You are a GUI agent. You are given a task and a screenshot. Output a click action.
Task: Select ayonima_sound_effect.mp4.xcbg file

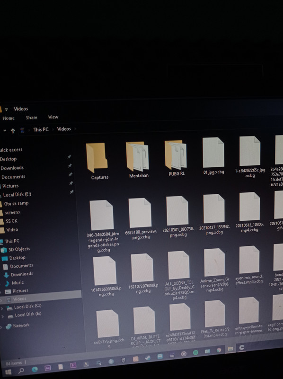pyautogui.click(x=249, y=265)
